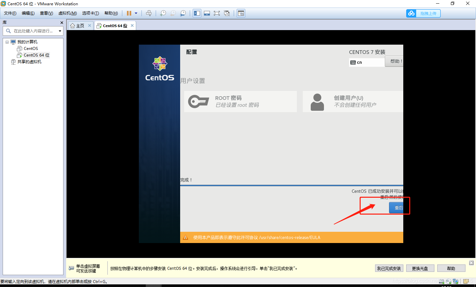
Task: Pause the virtual machine
Action: [x=129, y=13]
